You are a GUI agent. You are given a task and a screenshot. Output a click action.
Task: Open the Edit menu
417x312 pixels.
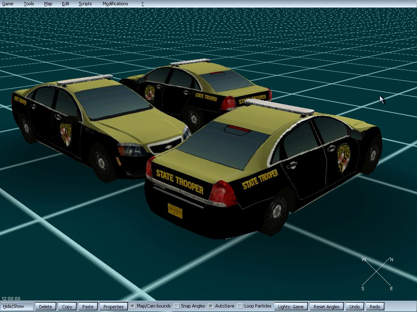66,4
